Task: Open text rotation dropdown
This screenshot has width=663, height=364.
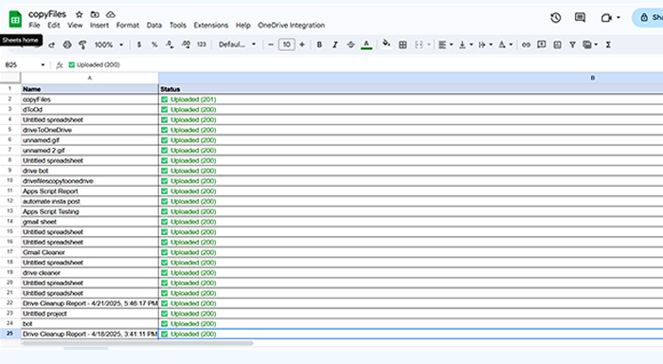Action: click(505, 45)
